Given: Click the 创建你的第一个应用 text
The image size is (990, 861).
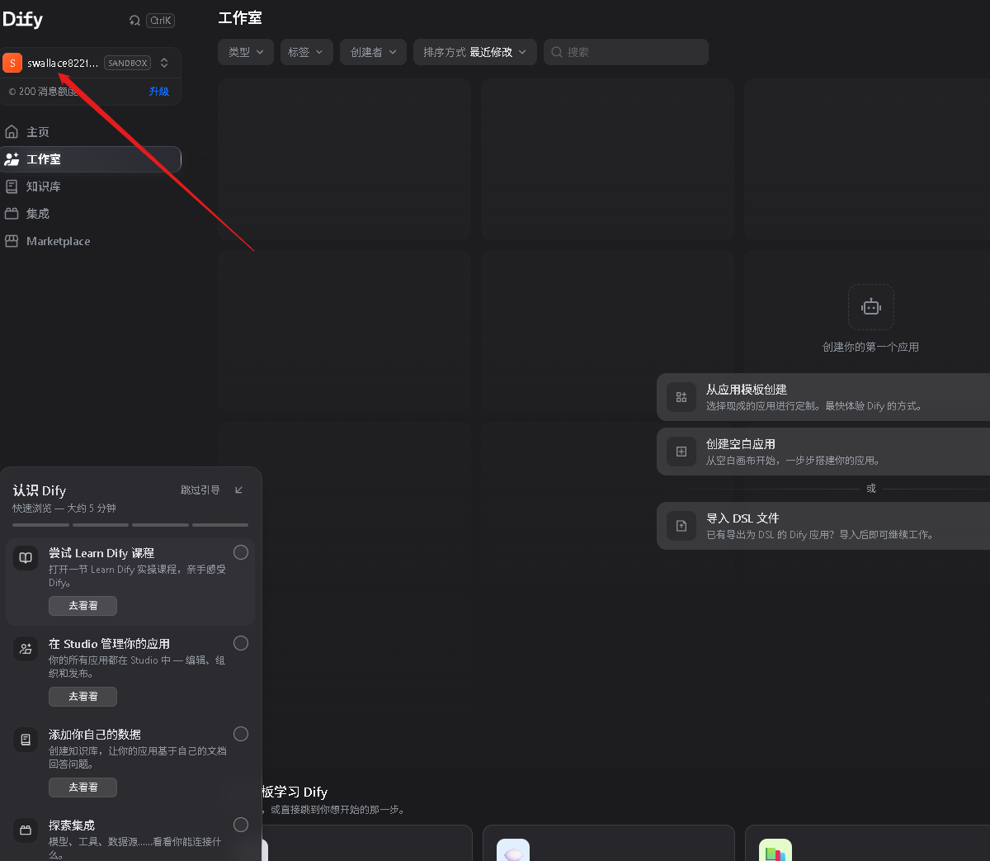Looking at the screenshot, I should coord(871,348).
